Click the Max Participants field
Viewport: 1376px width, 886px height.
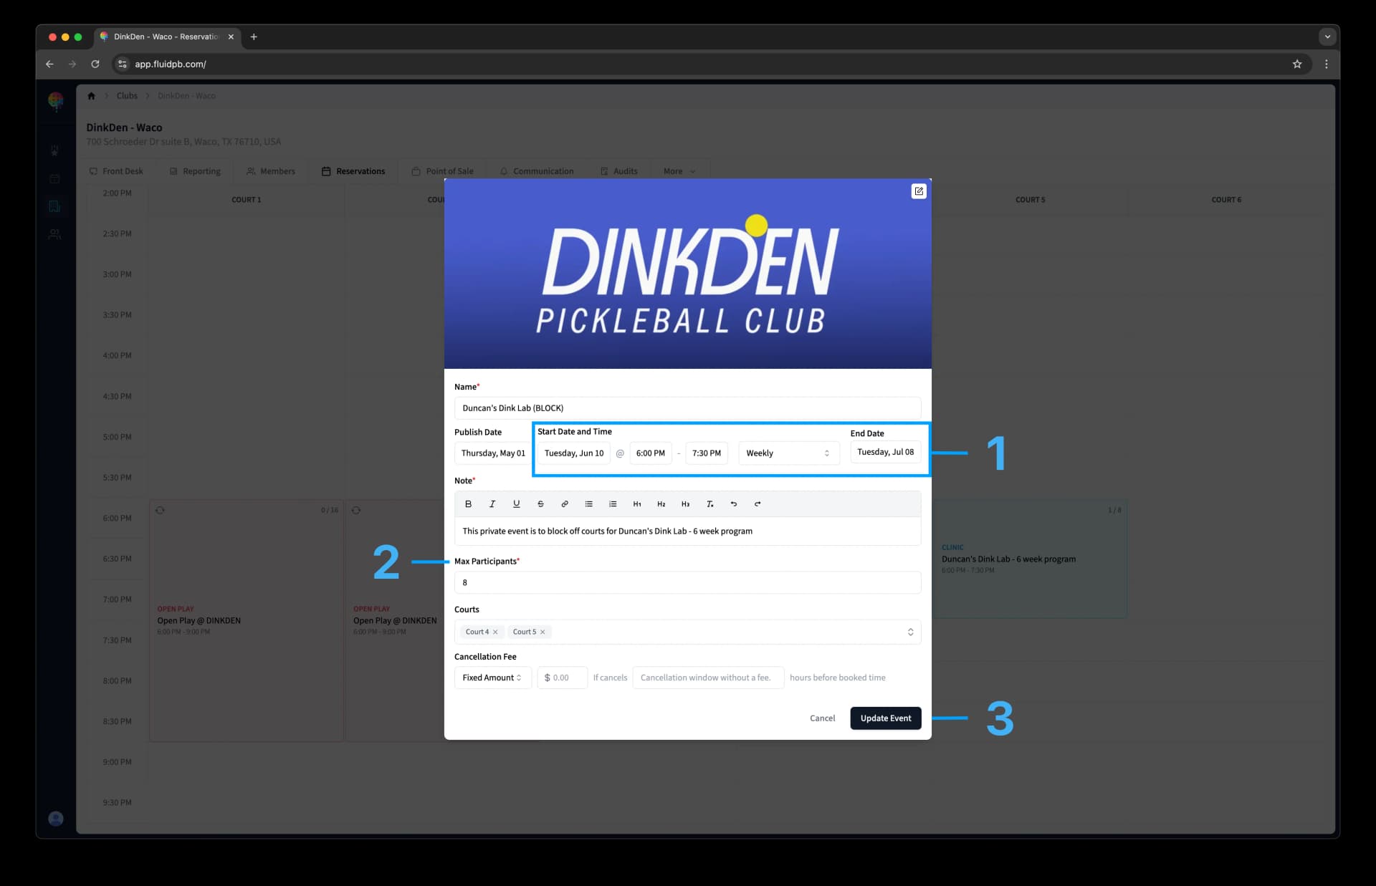[687, 582]
